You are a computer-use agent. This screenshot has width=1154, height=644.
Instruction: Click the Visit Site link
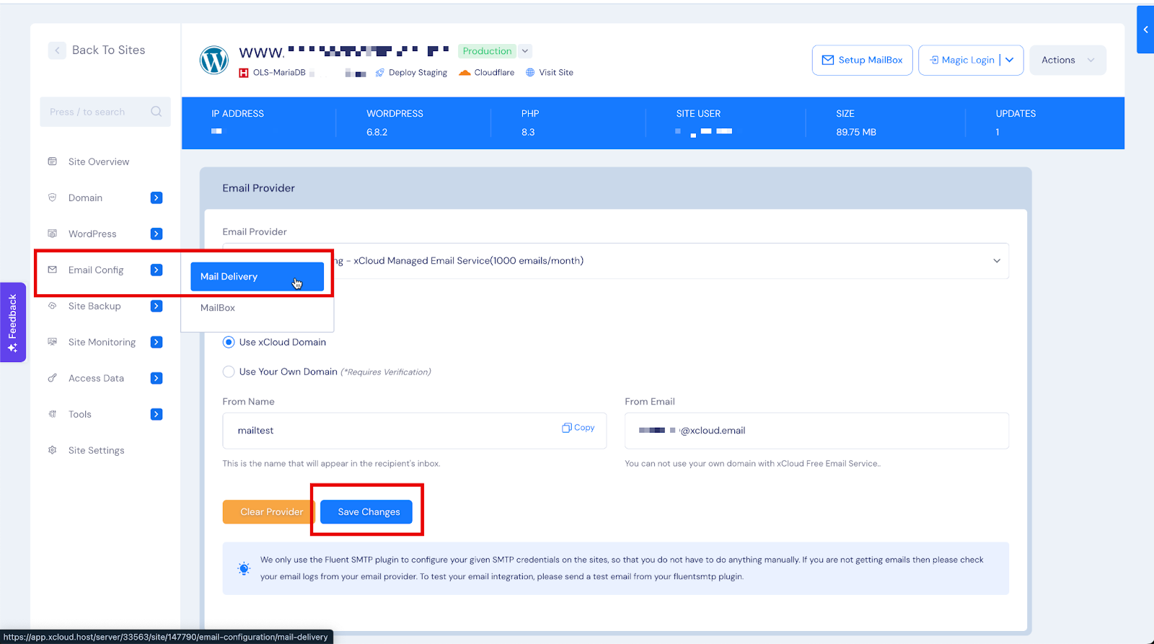tap(556, 73)
